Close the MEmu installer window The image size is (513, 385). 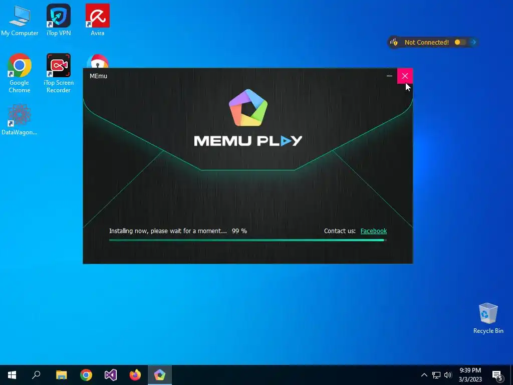(x=405, y=76)
